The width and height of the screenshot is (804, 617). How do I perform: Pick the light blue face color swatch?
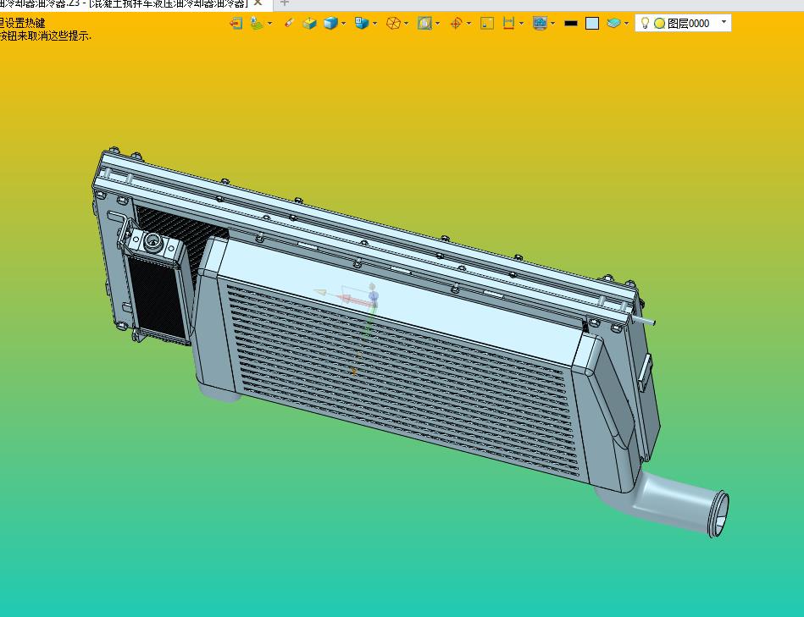(x=592, y=24)
